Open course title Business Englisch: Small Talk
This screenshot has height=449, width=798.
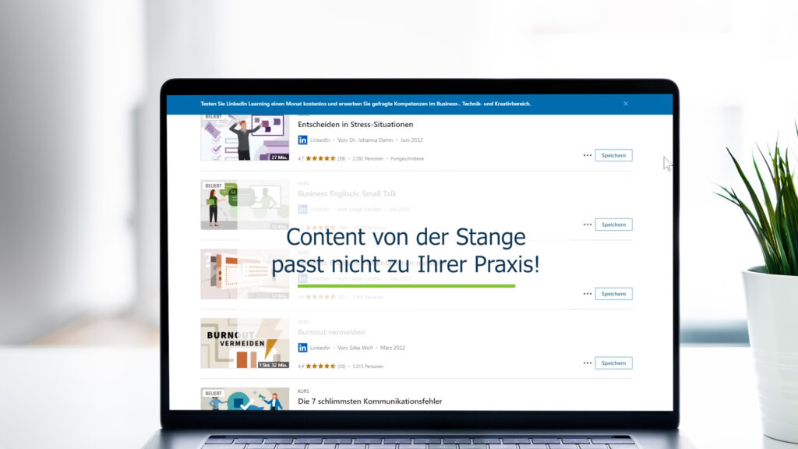click(347, 193)
